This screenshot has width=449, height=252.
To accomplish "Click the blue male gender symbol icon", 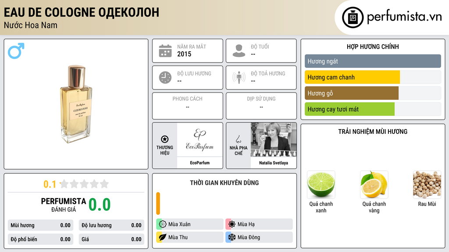I will tap(16, 51).
